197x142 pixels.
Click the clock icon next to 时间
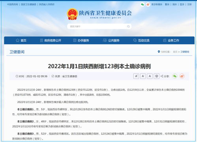(17, 76)
